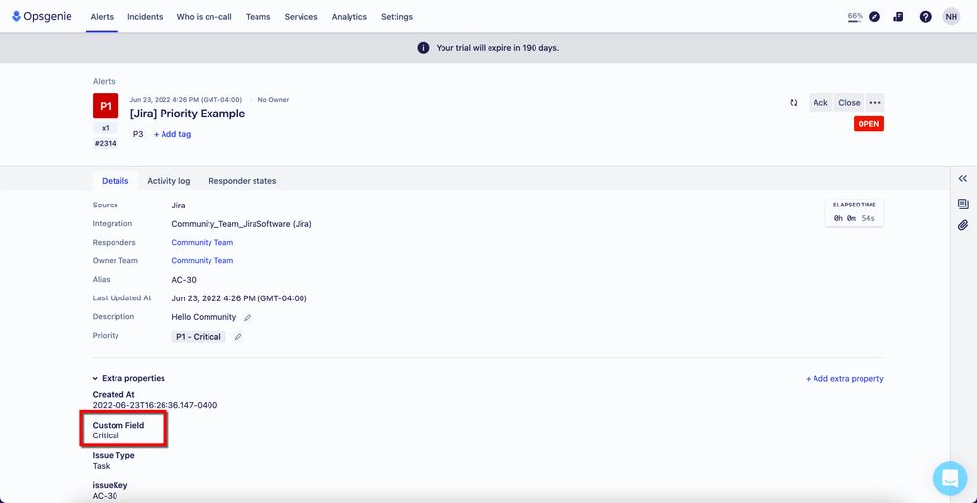This screenshot has height=503, width=977.
Task: Click the Custom Field value 'Critical'
Action: coord(106,435)
